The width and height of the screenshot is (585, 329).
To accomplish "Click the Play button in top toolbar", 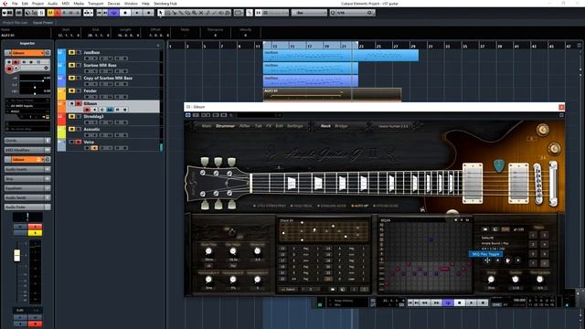I will pyautogui.click(x=137, y=13).
